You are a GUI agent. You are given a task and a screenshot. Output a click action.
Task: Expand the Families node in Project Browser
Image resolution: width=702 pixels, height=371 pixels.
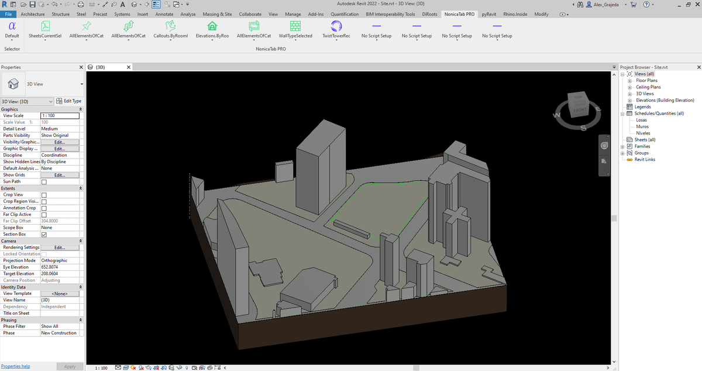(624, 146)
